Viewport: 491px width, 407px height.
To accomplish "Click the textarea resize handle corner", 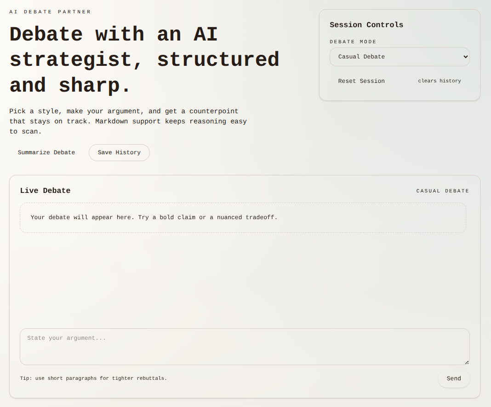I will [467, 362].
